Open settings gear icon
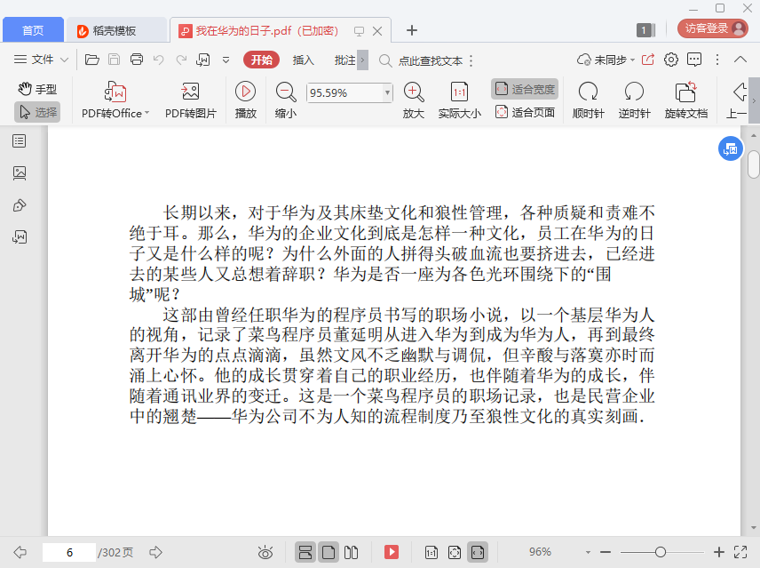Screen dimensions: 760x568 (x=671, y=60)
